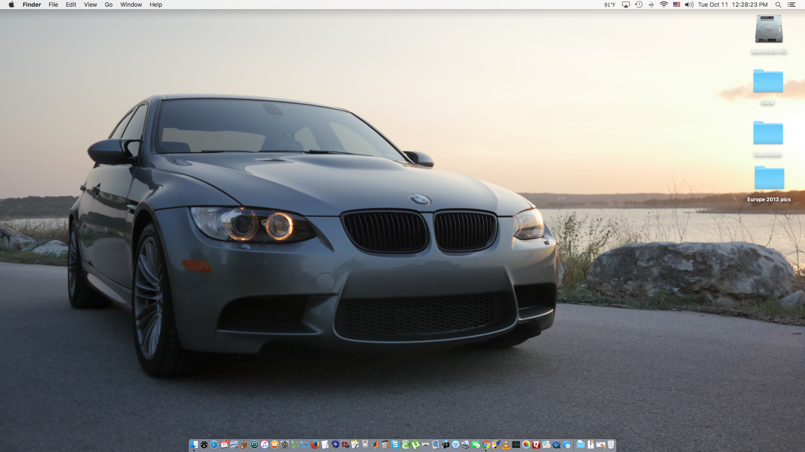
Task: Launch DVD Player icon
Action: click(365, 444)
